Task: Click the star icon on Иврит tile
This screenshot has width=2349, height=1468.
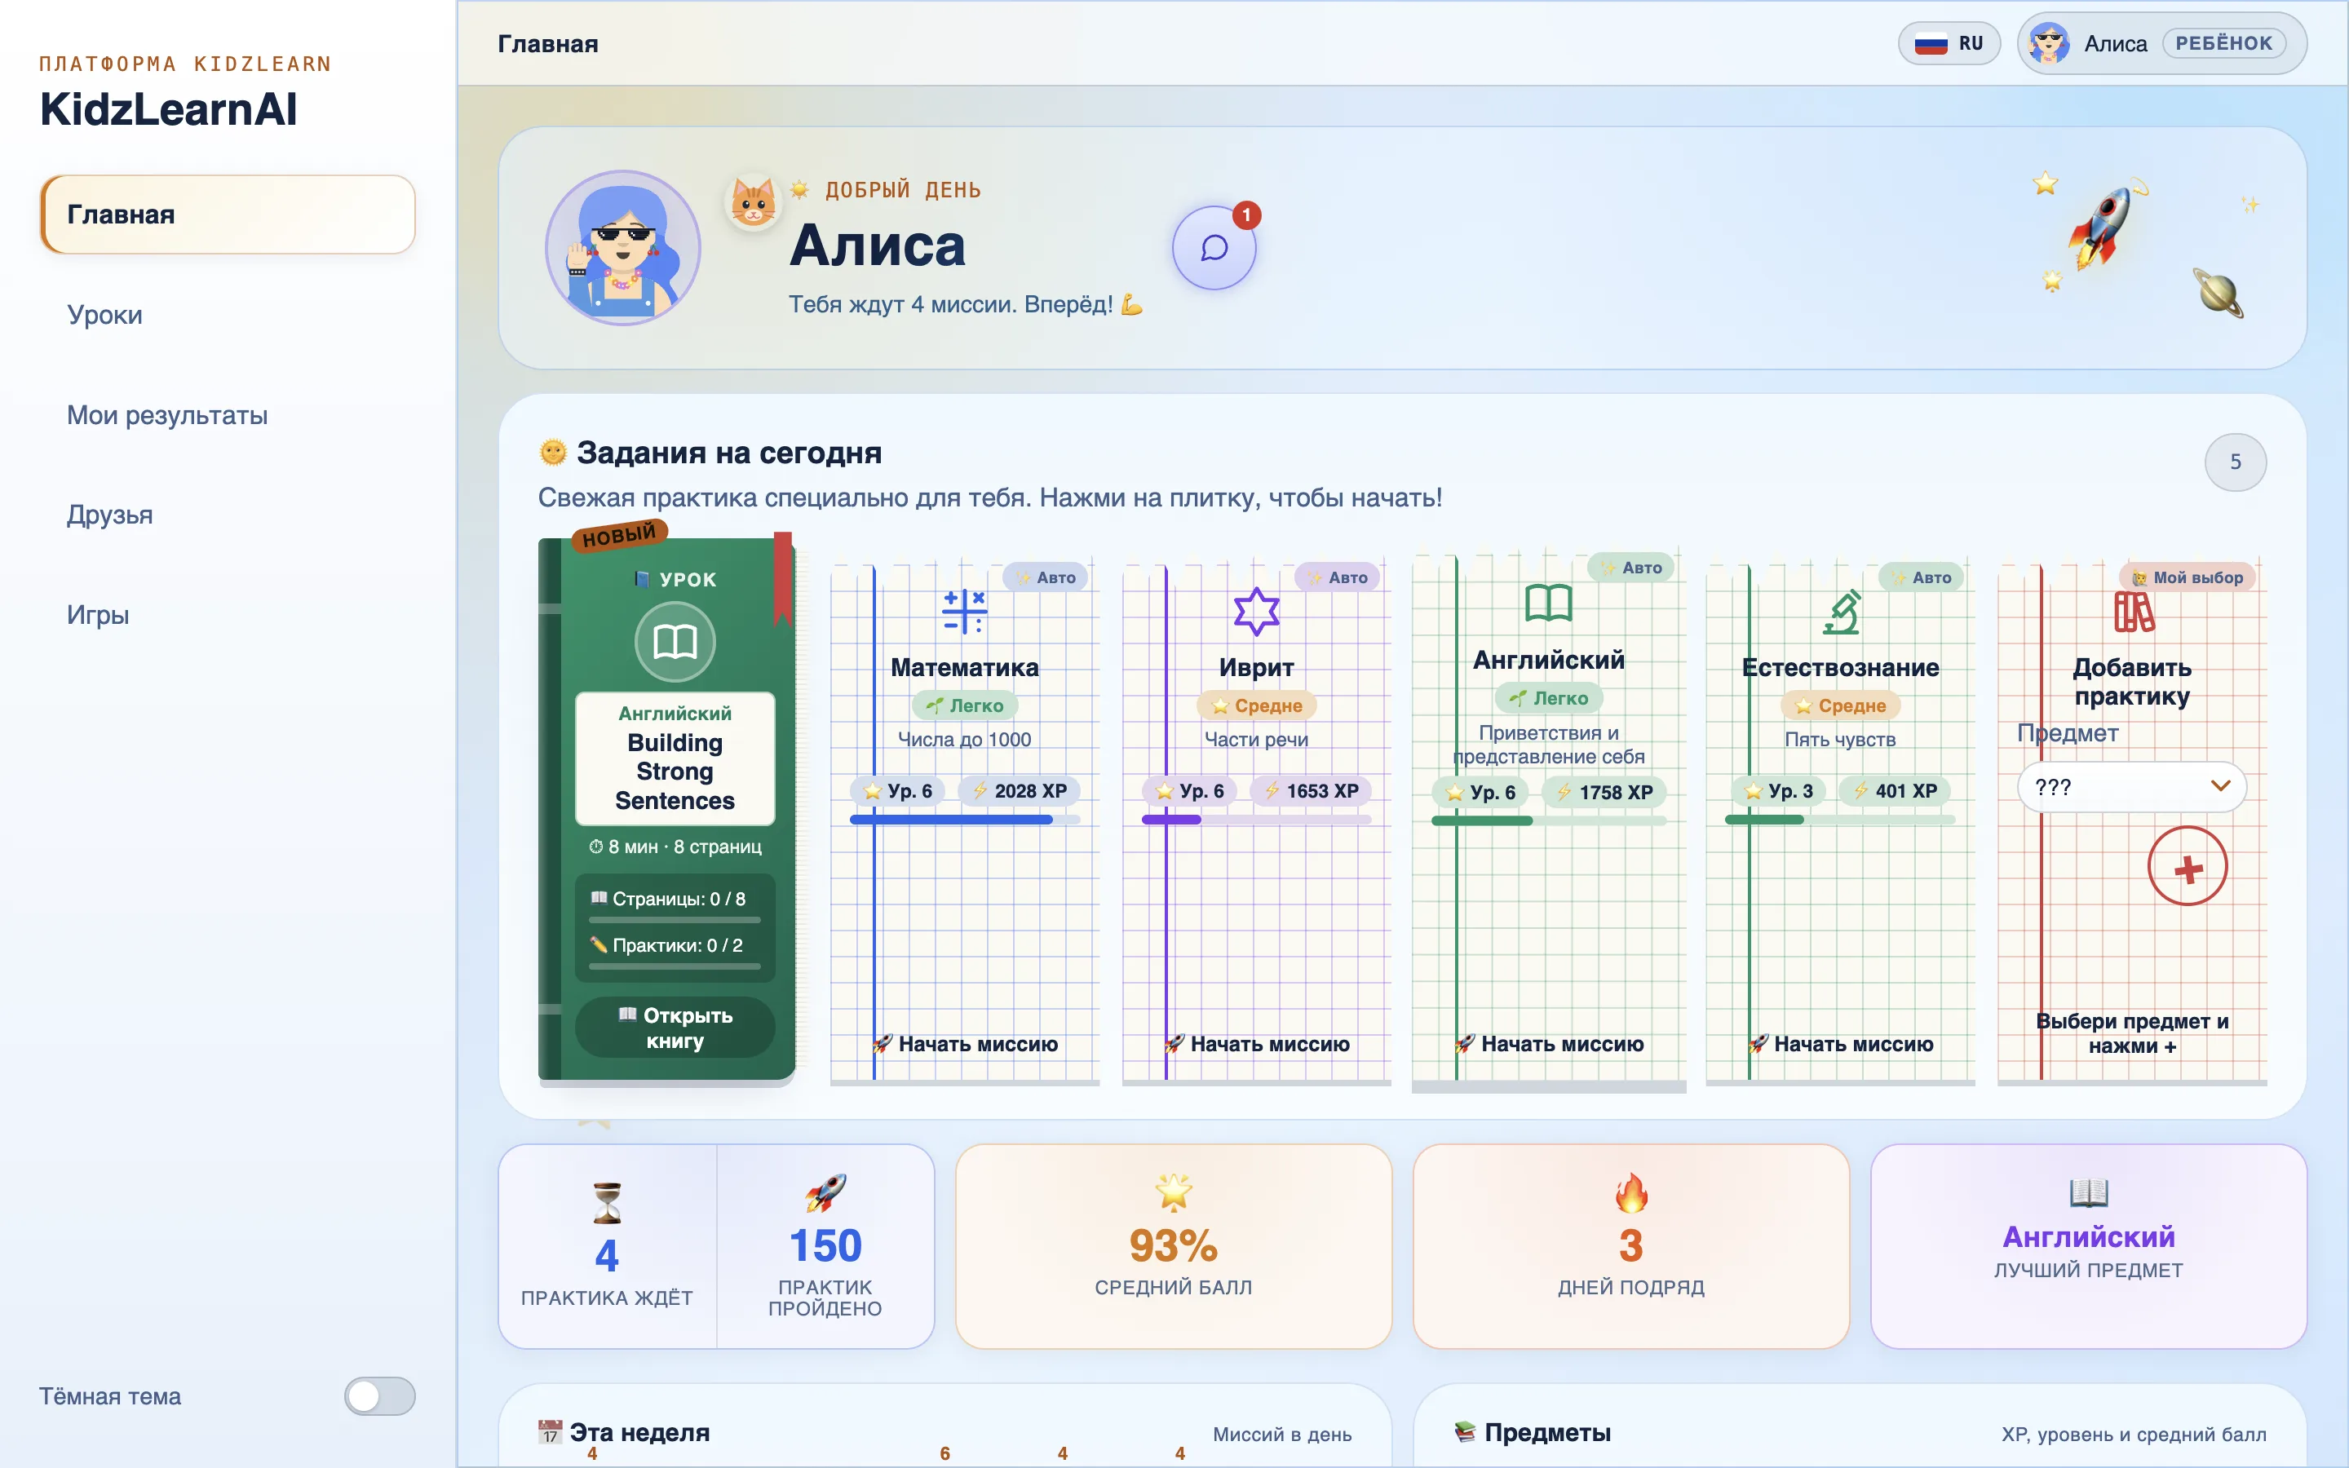Action: 1256,611
